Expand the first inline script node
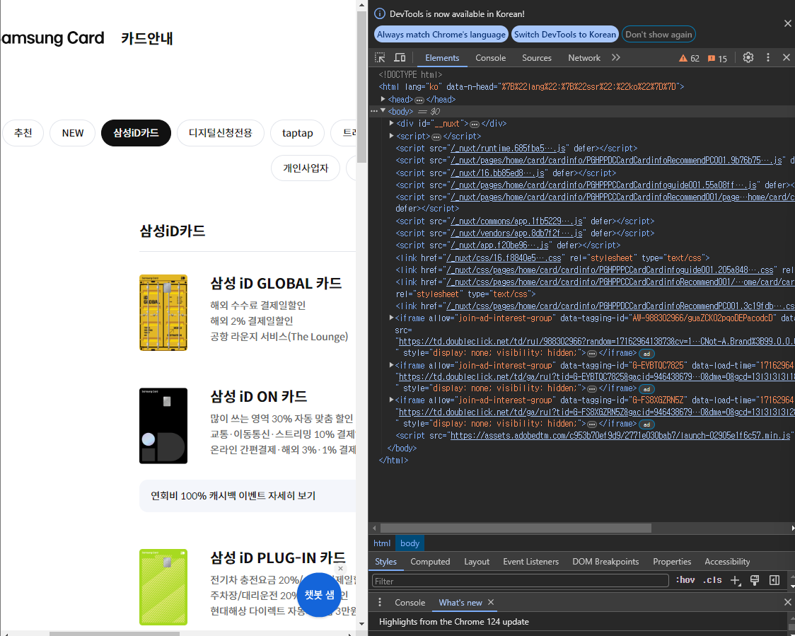795x636 pixels. coord(391,136)
